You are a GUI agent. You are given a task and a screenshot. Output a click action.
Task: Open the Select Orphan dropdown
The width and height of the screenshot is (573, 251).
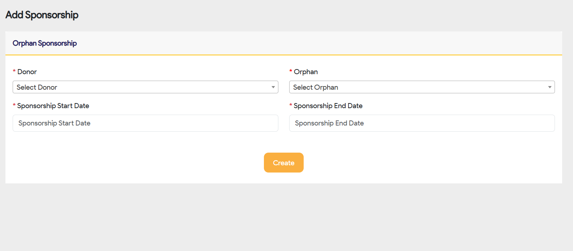[x=422, y=87]
